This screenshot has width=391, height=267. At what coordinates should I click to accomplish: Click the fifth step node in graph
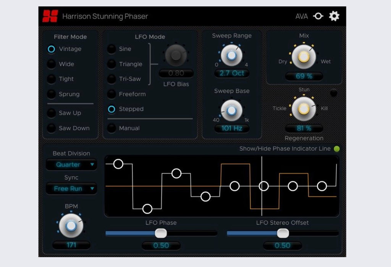(235, 186)
